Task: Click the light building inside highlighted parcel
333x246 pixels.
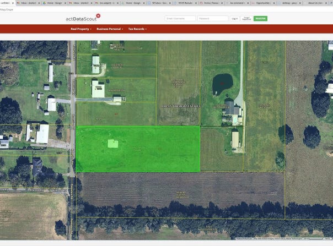Action: 113,144
